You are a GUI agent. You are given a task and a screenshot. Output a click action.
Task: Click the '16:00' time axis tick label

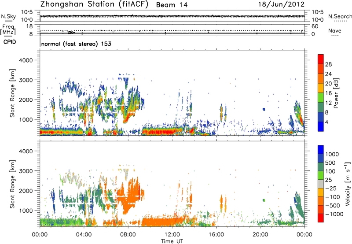216,235
